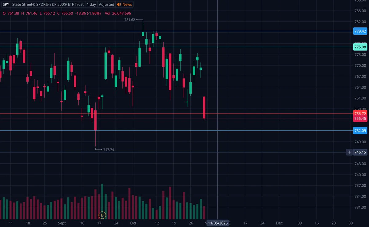
Task: Click the State Street SPDR S&P 500 ETF Trust name
Action: pyautogui.click(x=48, y=4)
